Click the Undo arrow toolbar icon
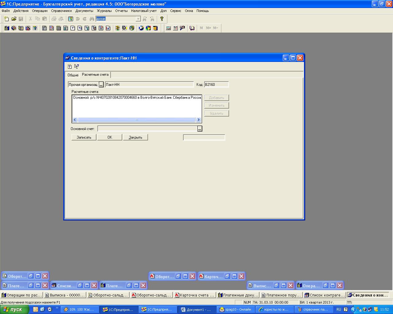 coord(78,19)
